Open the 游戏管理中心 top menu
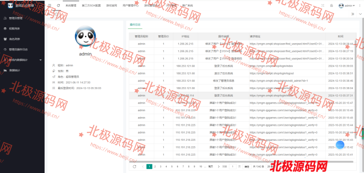 tap(152, 5)
